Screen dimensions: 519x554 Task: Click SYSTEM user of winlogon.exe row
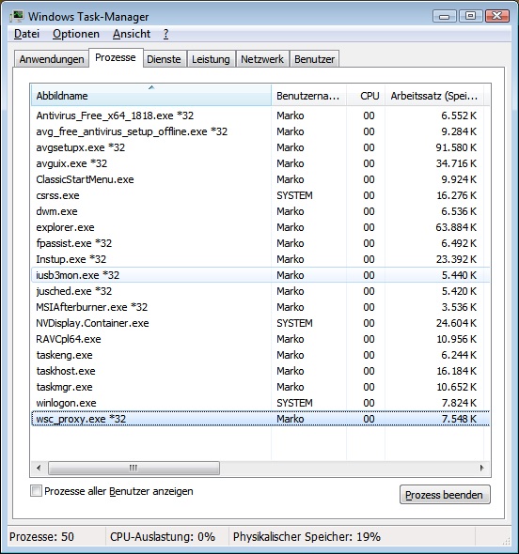tap(294, 403)
